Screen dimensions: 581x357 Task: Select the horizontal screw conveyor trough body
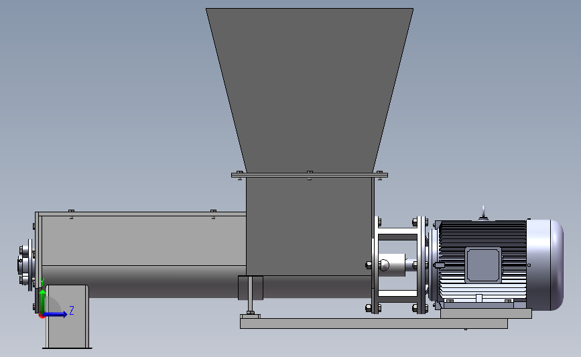click(143, 256)
